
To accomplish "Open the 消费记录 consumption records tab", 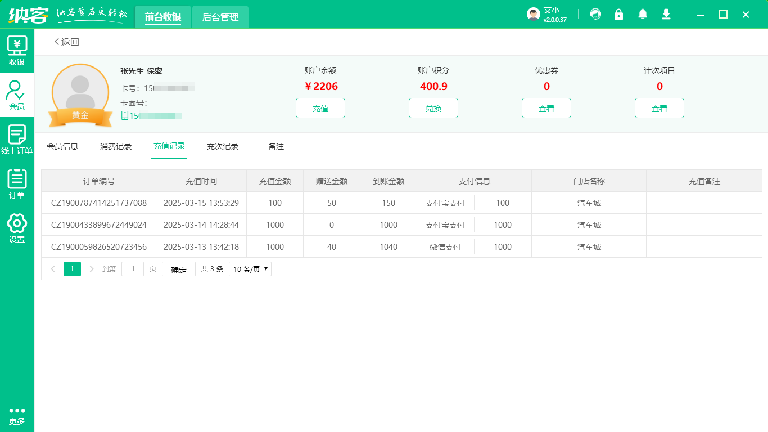I will (115, 146).
